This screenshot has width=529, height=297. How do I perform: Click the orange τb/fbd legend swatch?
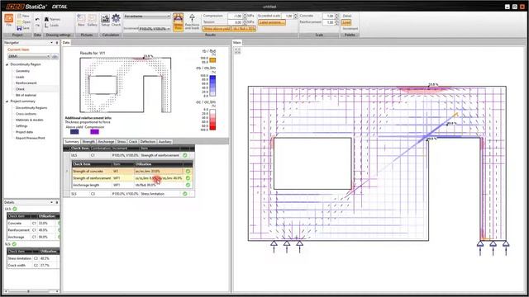[x=212, y=60]
